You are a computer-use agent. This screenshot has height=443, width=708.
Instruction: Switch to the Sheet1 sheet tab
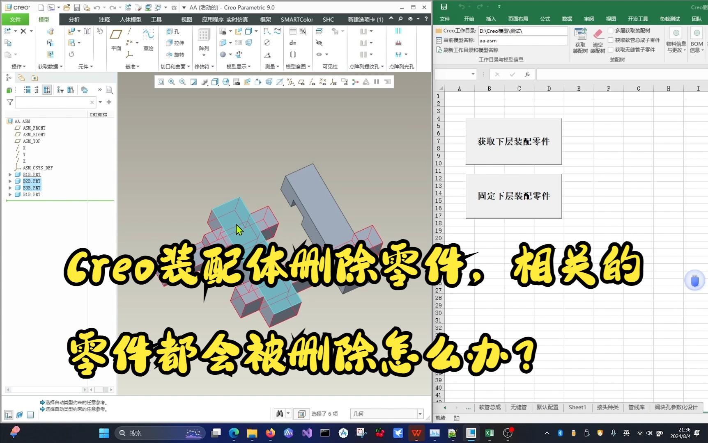tap(577, 407)
